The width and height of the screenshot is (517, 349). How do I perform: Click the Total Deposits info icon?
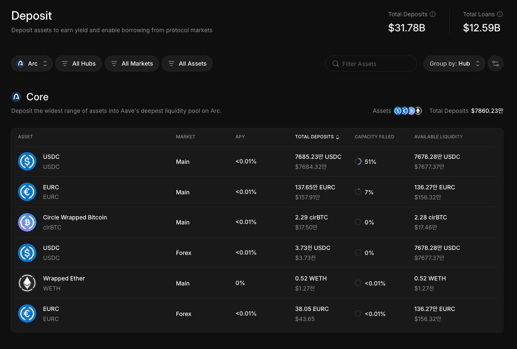433,14
